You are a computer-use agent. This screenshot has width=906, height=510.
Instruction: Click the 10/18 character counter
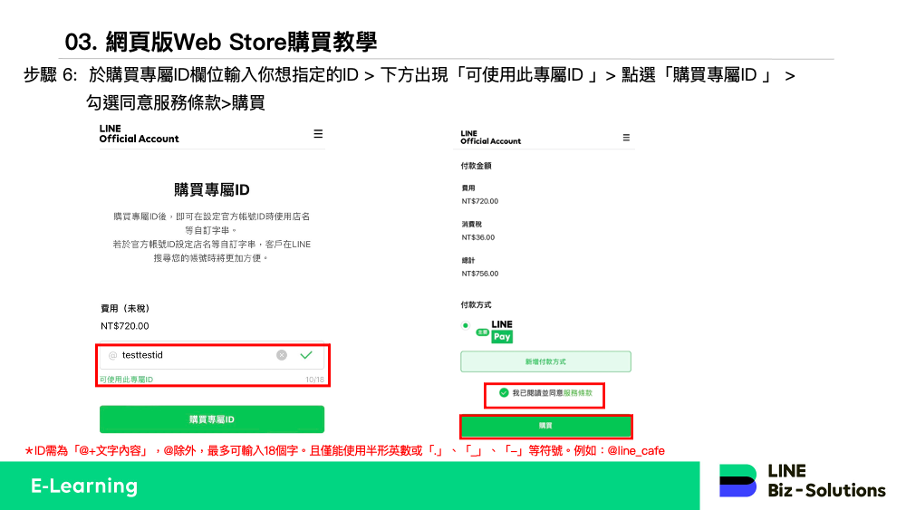pyautogui.click(x=314, y=380)
